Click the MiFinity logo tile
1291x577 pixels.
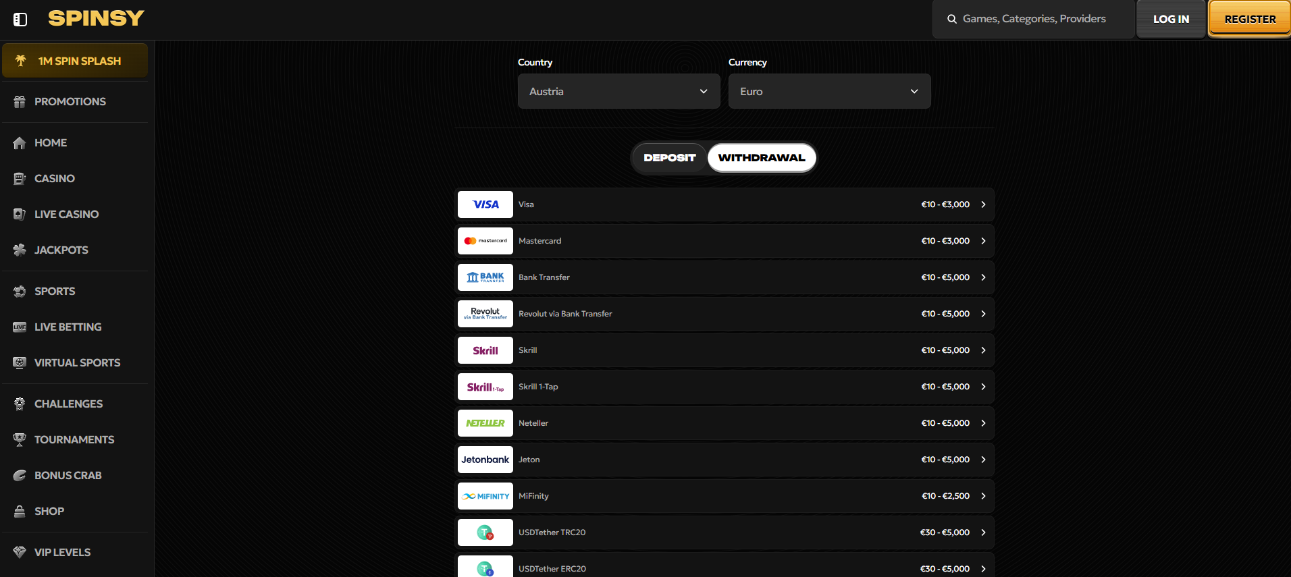485,496
